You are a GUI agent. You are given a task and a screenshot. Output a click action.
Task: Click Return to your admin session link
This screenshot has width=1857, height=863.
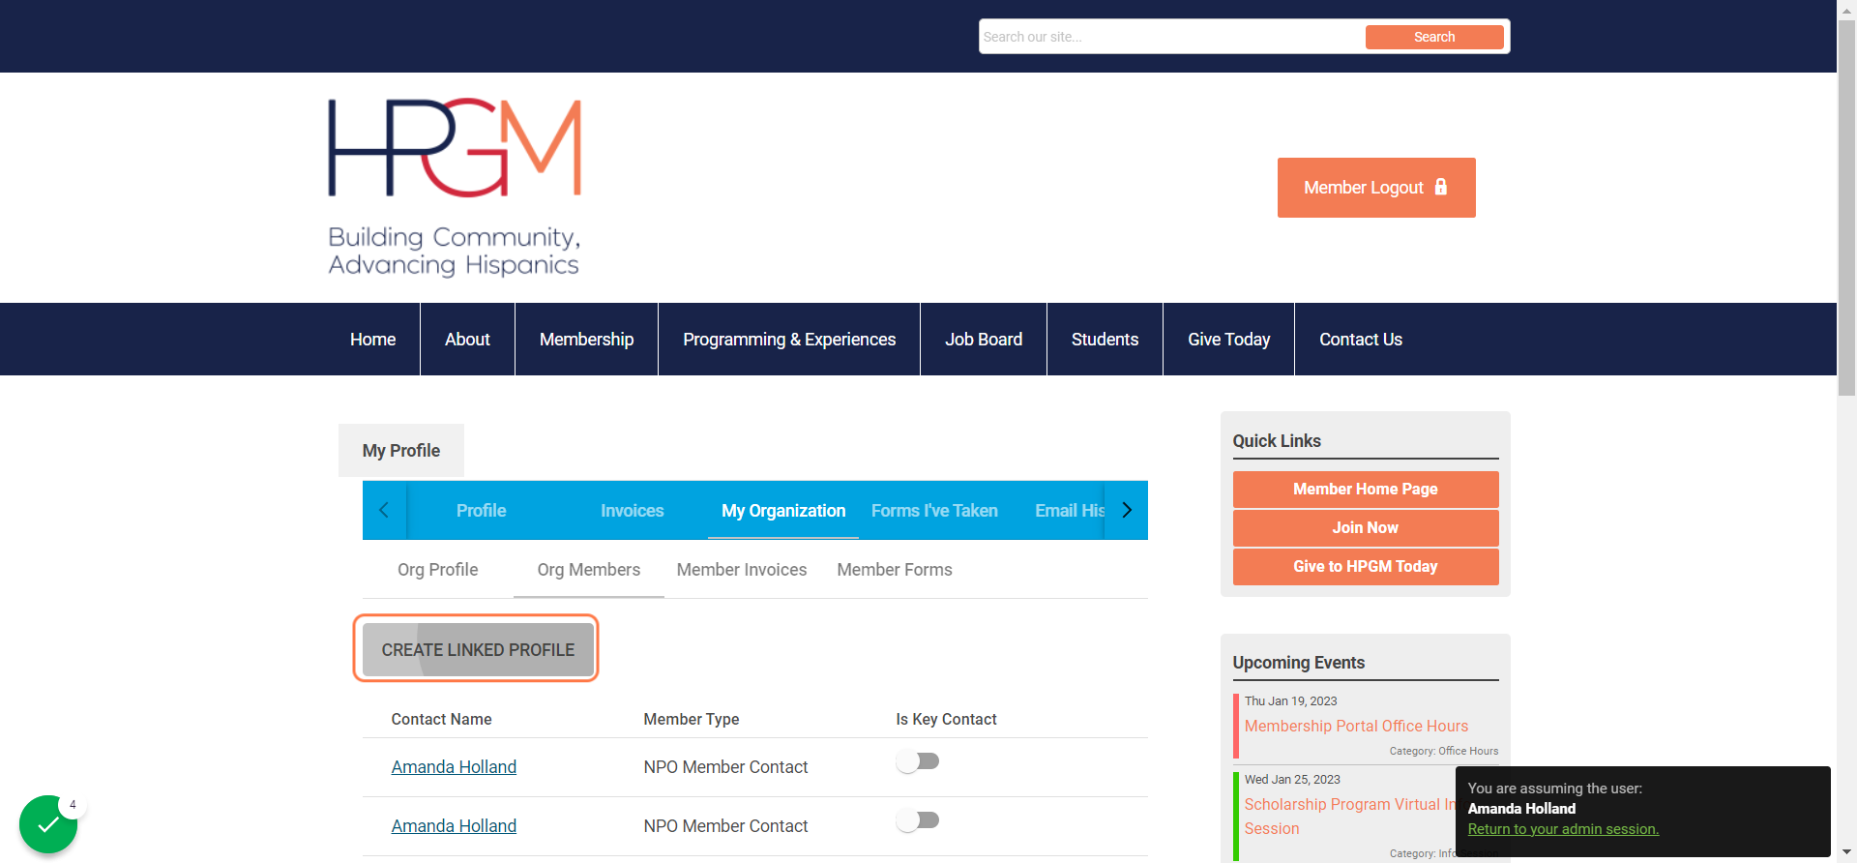[1563, 829]
